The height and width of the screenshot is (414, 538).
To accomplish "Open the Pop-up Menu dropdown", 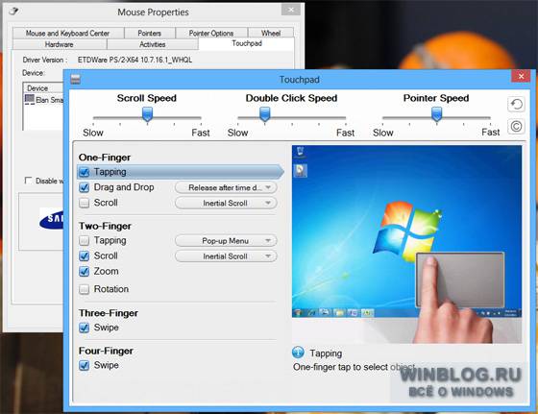I will (x=226, y=241).
